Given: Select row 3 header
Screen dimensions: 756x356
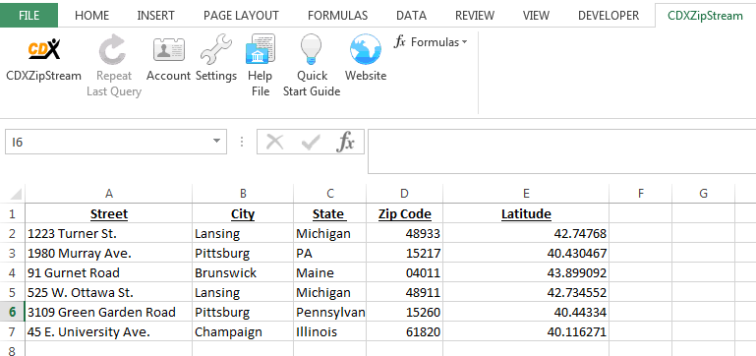Looking at the screenshot, I should point(13,254).
